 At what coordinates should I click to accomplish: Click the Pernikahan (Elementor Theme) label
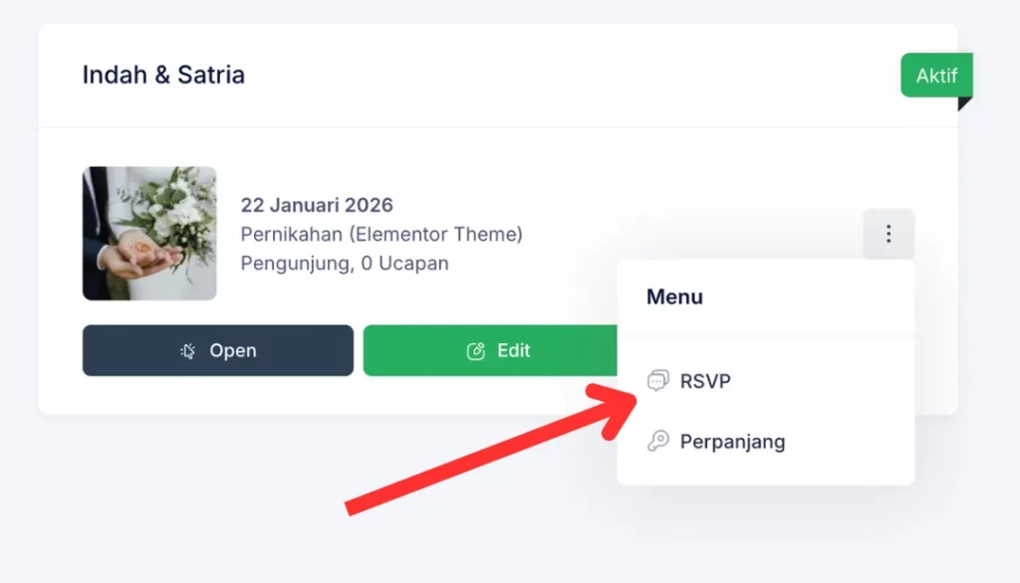pyautogui.click(x=382, y=234)
